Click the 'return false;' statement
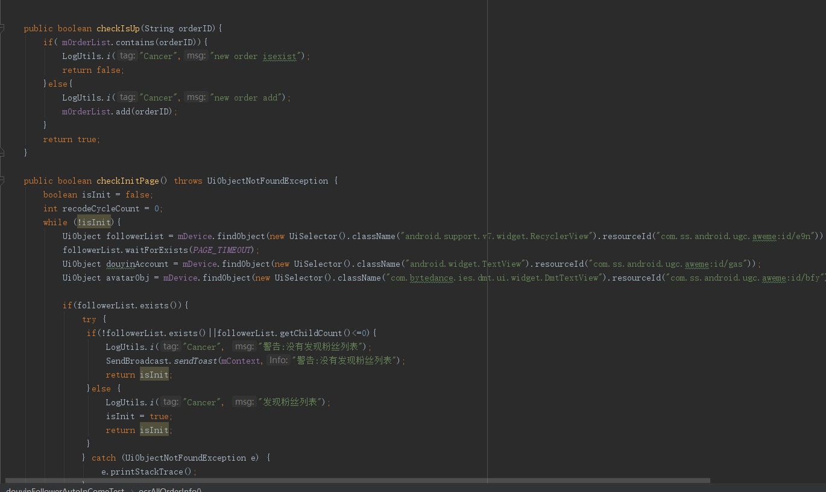 point(93,70)
